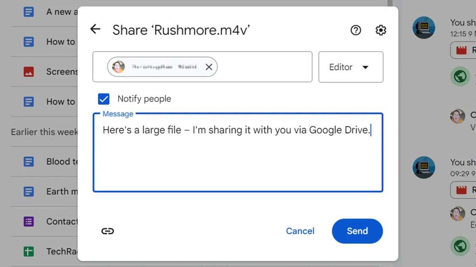476x267 pixels.
Task: Click the back arrow to exit sharing
Action: pyautogui.click(x=95, y=29)
